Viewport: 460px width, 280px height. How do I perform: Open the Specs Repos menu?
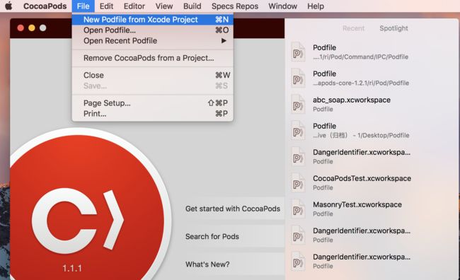(x=235, y=6)
